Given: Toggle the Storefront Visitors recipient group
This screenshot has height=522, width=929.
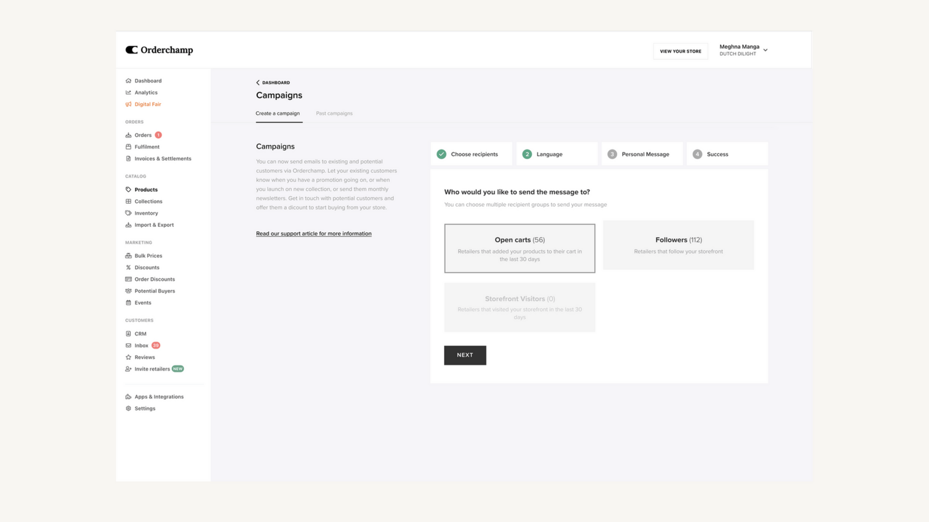Looking at the screenshot, I should pos(519,307).
